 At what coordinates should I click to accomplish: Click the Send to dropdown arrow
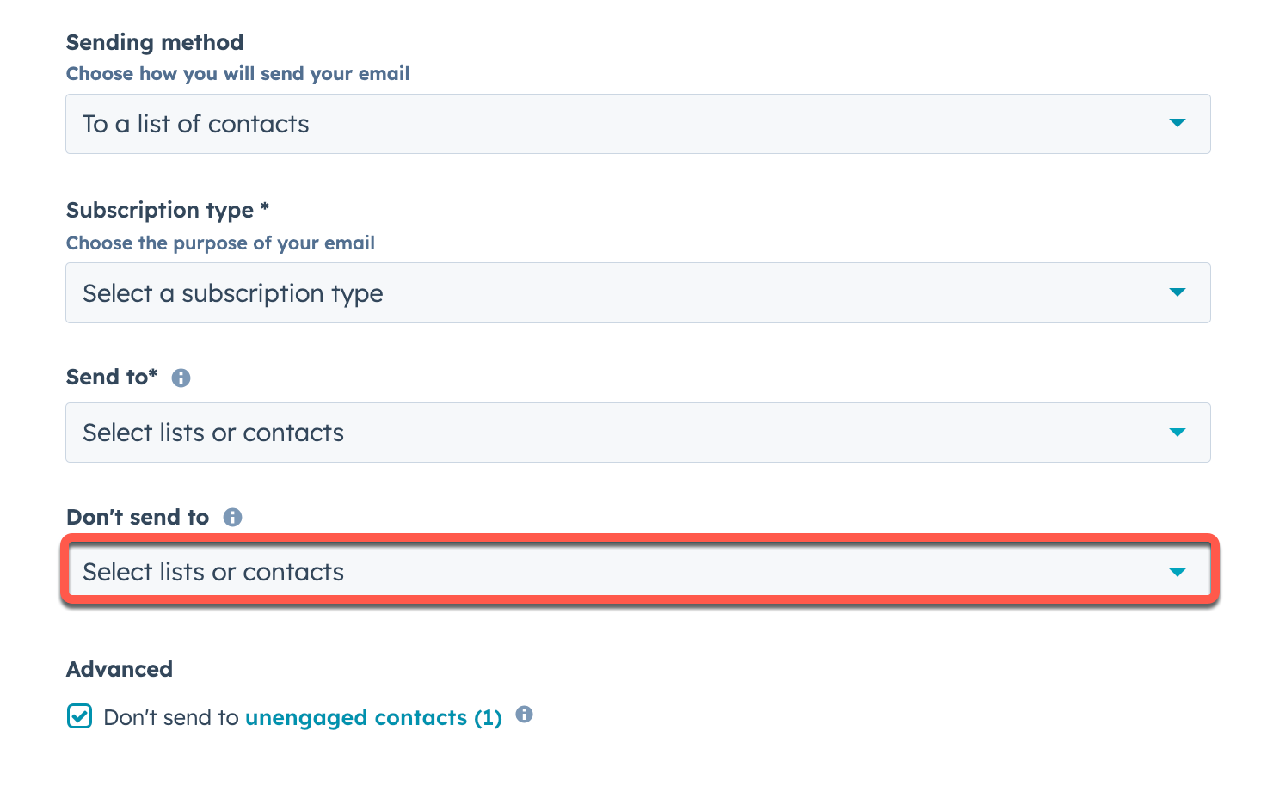coord(1177,433)
